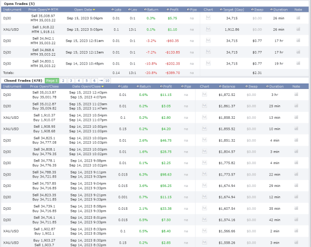Sort closed trades by Date Open/Close arrow
Screen dimensions: 311x247
point(103,86)
